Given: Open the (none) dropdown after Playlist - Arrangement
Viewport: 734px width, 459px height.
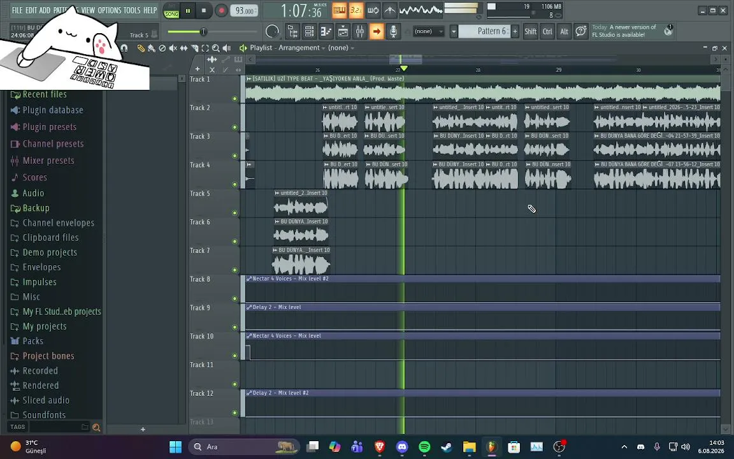Looking at the screenshot, I should pyautogui.click(x=341, y=48).
